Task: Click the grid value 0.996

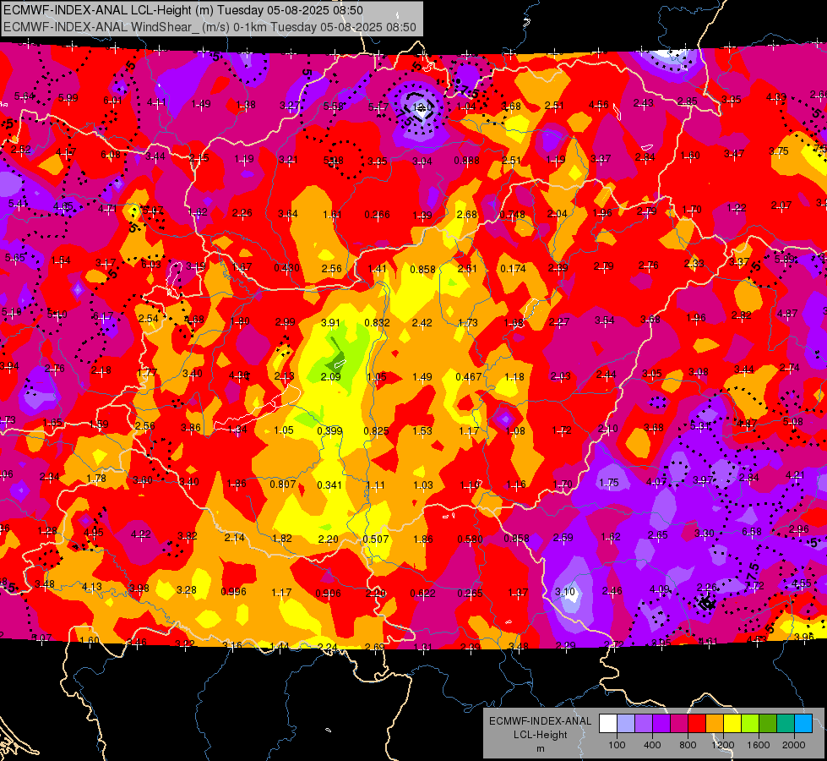Action: (x=234, y=592)
